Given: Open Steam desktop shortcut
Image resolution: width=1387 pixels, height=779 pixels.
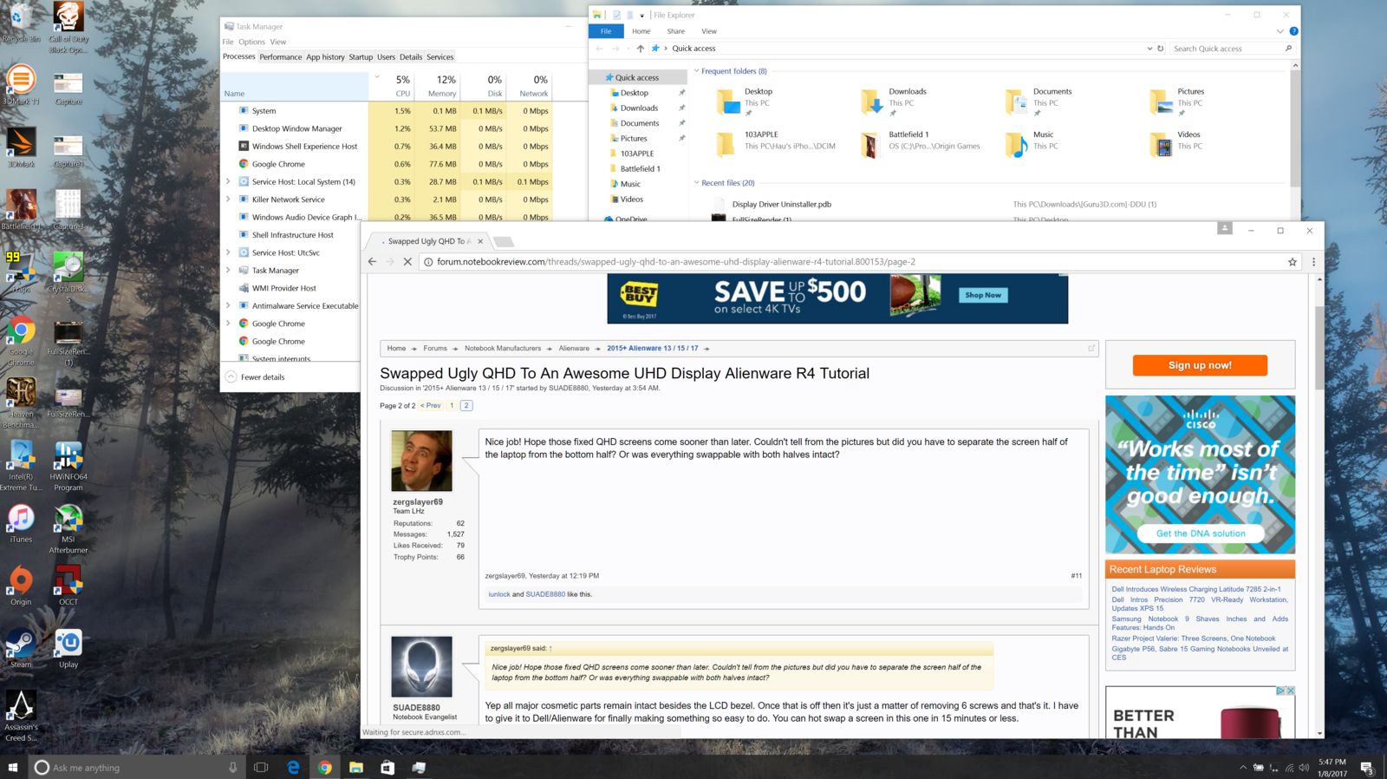Looking at the screenshot, I should (x=21, y=648).
